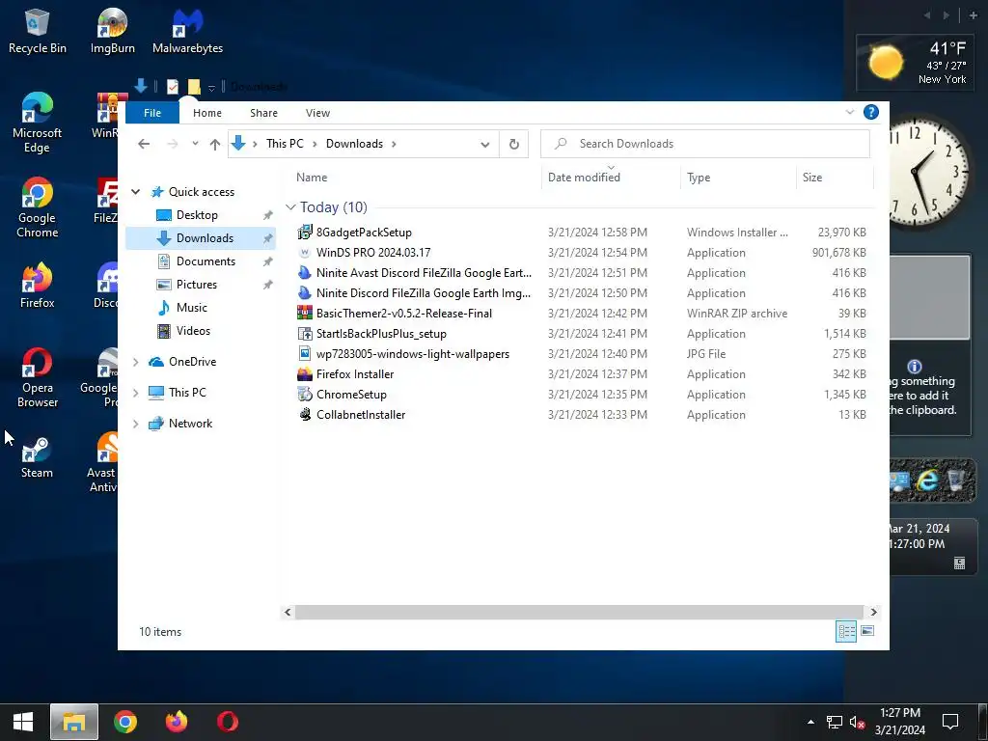Click Downloads in the address breadcrumb
Viewport: 988px width, 741px height.
click(x=354, y=144)
